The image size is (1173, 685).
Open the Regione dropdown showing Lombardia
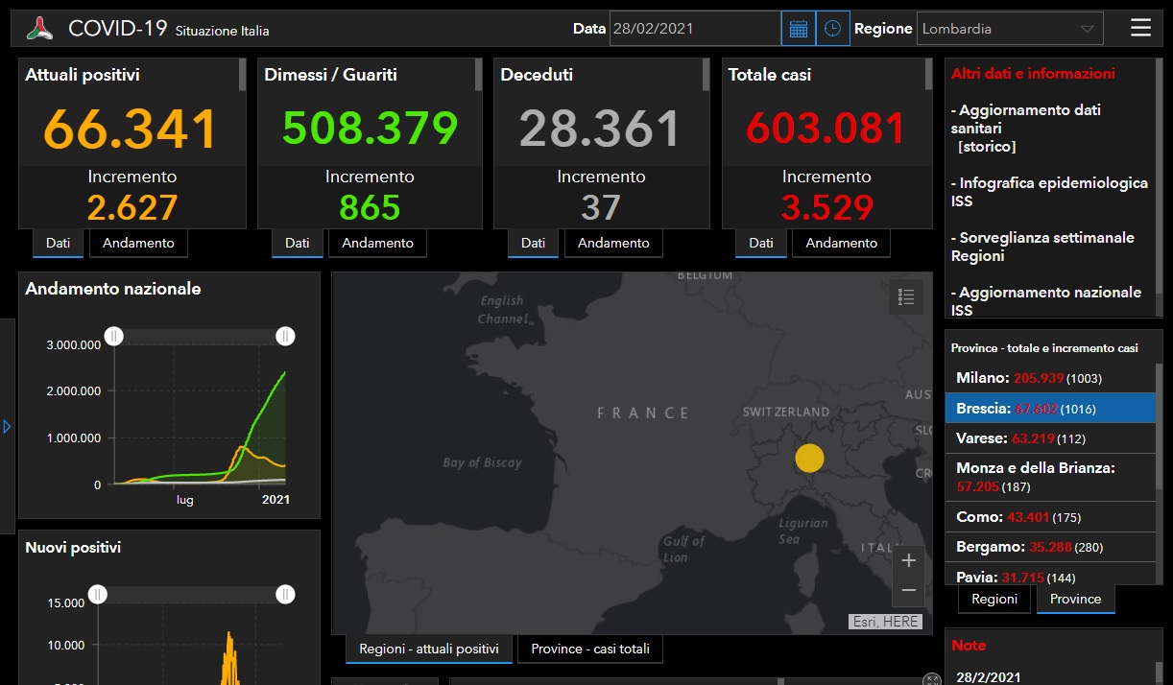point(1010,29)
